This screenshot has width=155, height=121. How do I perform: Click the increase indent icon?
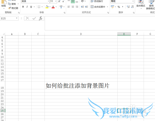click(x=86, y=7)
